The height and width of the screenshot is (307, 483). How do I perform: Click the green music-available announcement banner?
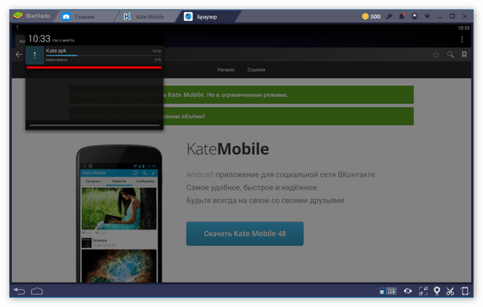coord(241,116)
